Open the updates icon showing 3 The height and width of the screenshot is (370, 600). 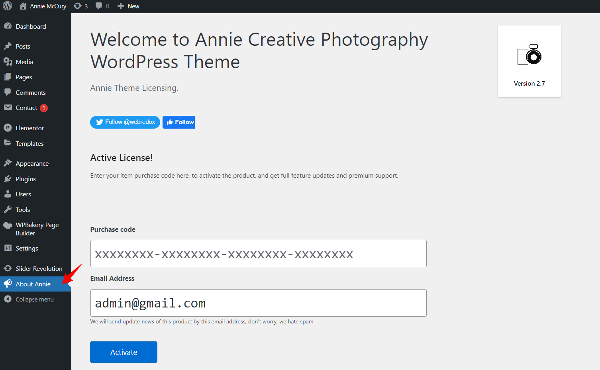pyautogui.click(x=78, y=6)
